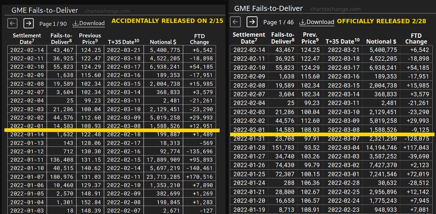
Task: Go to previous page in left panel
Action: (x=12, y=23)
